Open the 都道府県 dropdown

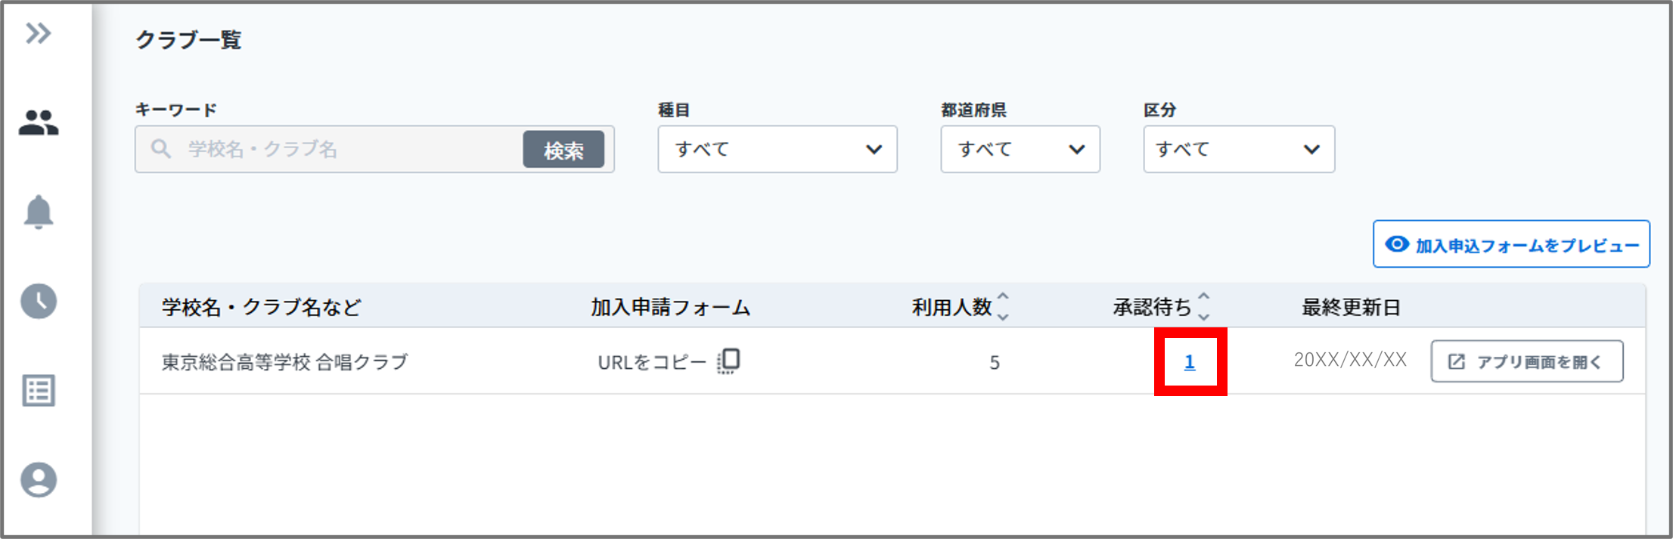pos(1020,149)
